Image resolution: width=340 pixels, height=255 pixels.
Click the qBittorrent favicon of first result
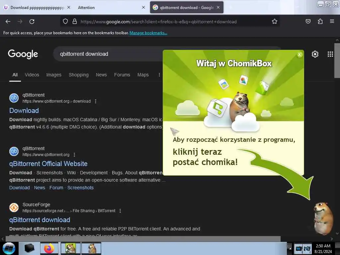[14, 98]
